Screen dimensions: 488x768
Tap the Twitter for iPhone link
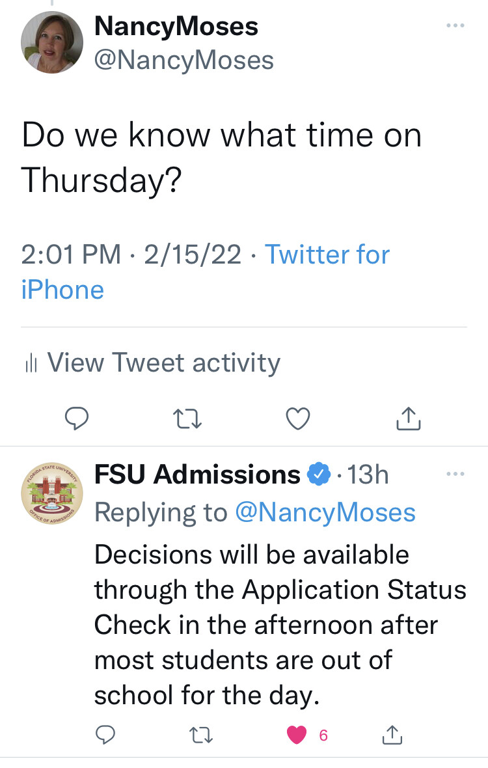click(x=205, y=271)
